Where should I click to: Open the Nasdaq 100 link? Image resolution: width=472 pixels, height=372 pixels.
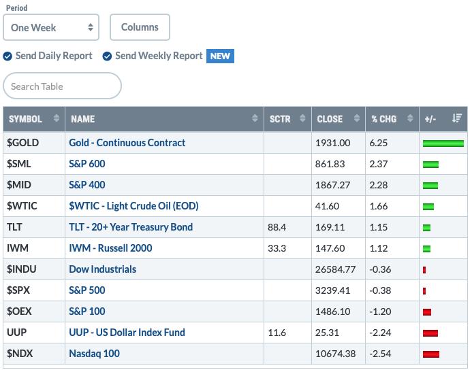(94, 354)
